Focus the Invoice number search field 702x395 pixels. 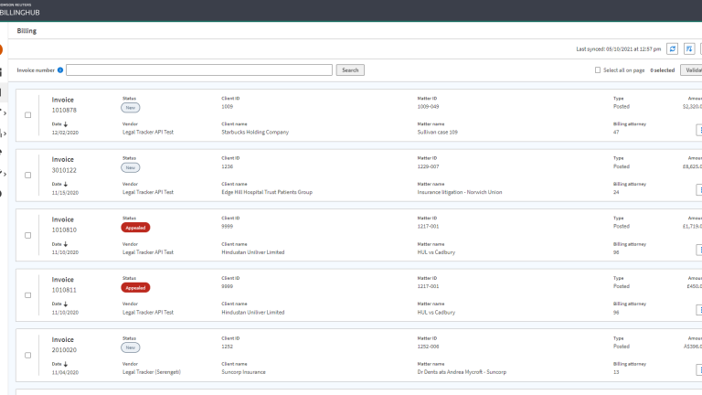199,69
